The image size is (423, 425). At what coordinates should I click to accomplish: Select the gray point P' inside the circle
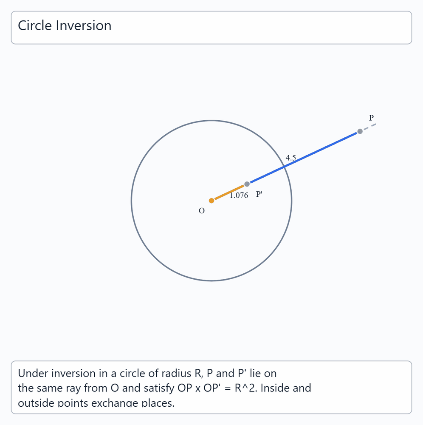pos(247,184)
